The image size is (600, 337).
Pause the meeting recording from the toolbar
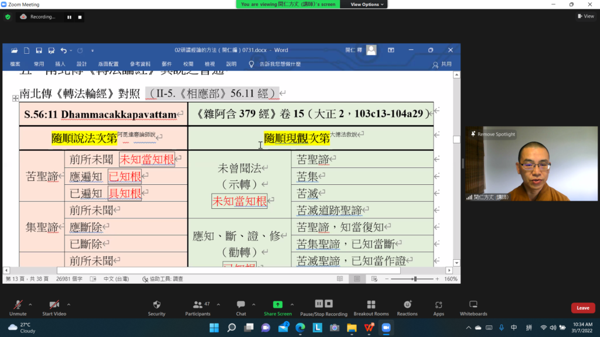(x=319, y=304)
